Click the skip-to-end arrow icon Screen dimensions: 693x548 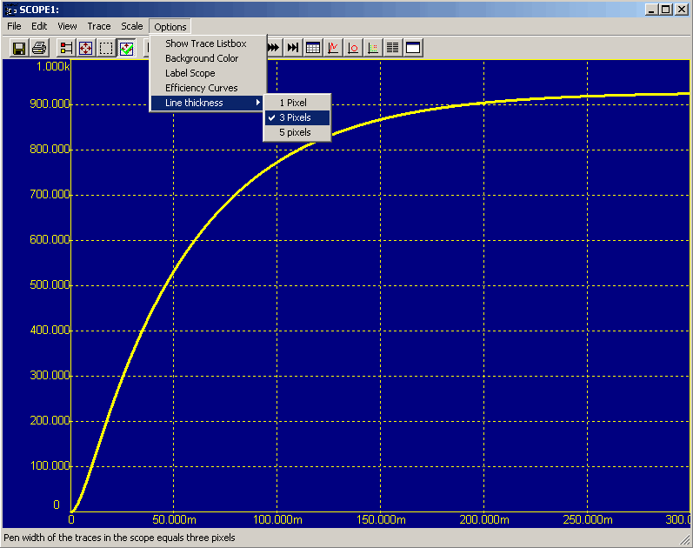point(292,48)
